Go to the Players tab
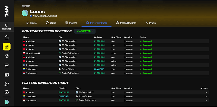 pos(71,23)
